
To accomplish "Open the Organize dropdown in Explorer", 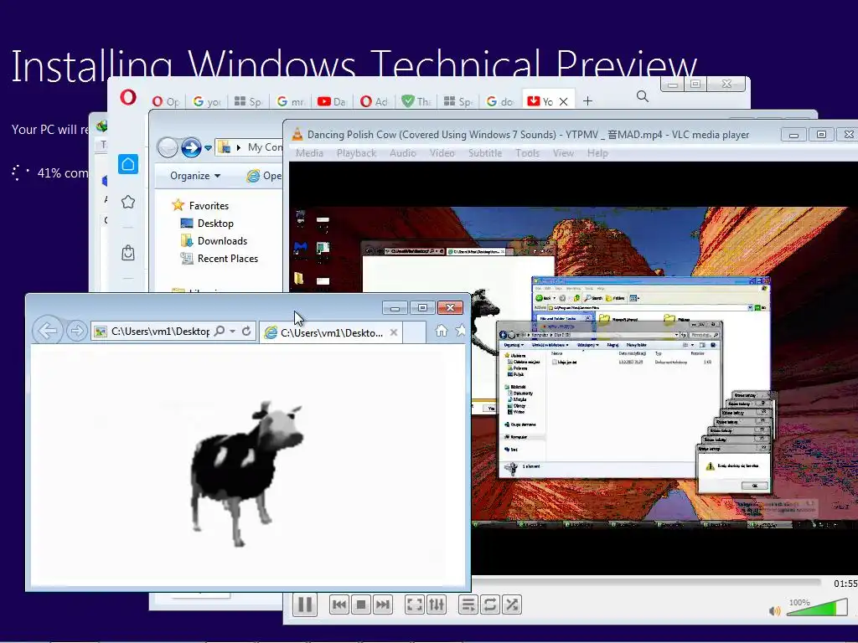I will pyautogui.click(x=194, y=176).
